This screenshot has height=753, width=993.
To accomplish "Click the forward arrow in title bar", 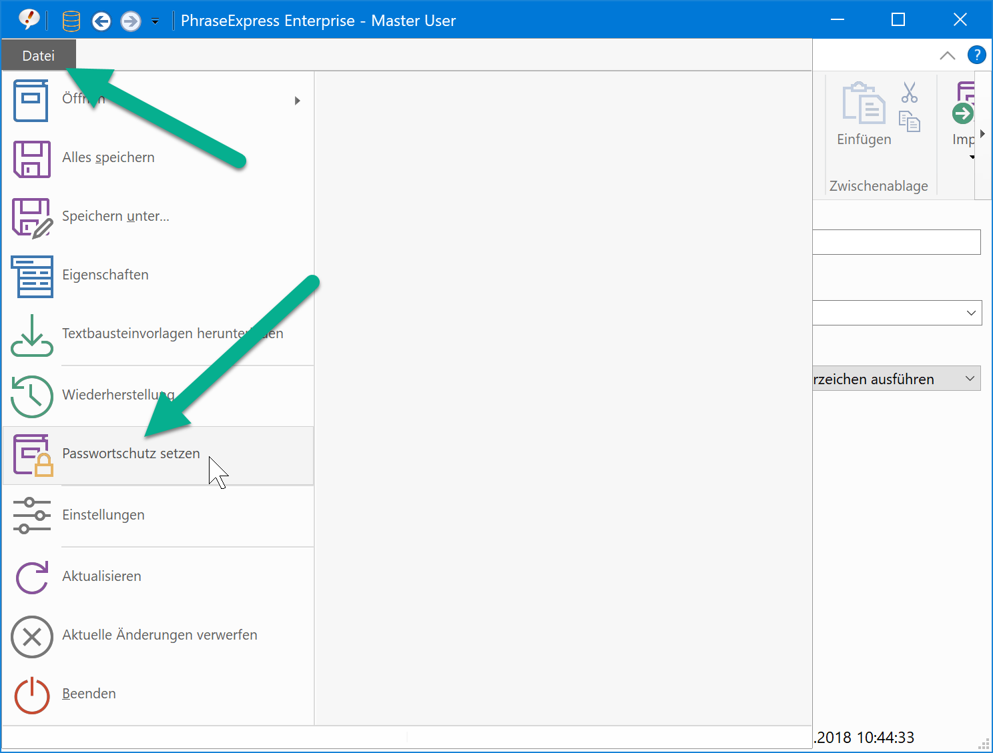I will click(131, 21).
